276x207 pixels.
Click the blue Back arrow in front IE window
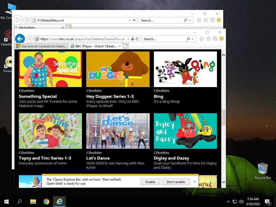tap(20, 39)
